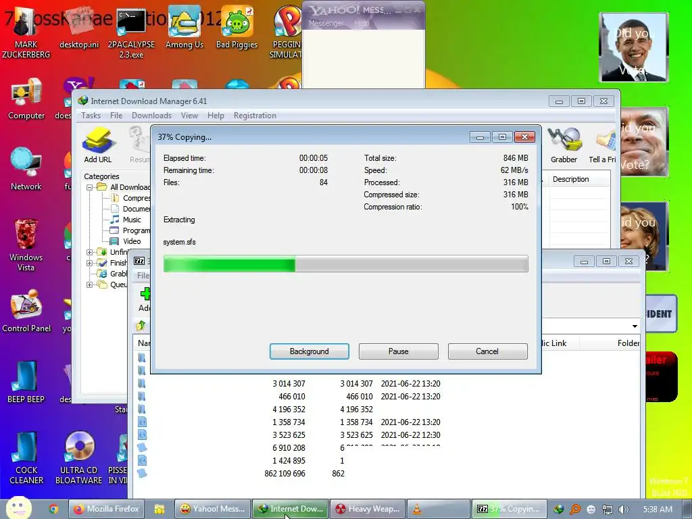Click the VLC cone taskbar button
The image size is (692, 519).
click(x=438, y=509)
